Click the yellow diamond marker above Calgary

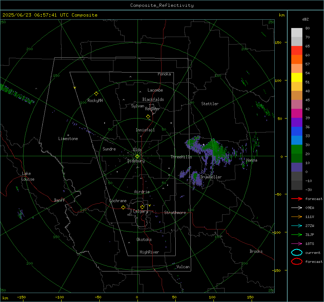tap(142, 207)
